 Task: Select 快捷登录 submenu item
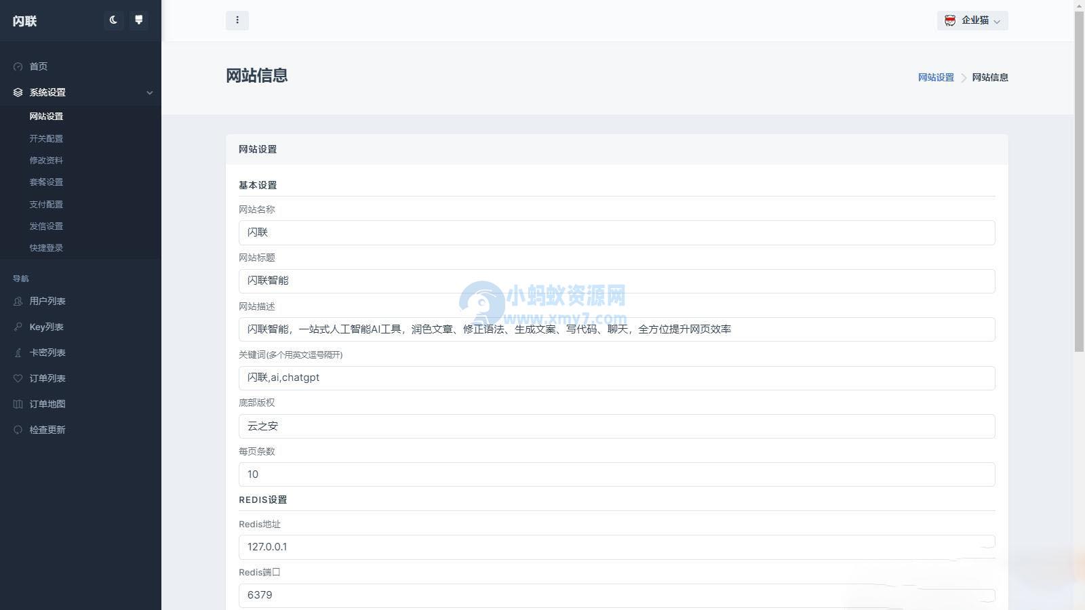coord(46,248)
